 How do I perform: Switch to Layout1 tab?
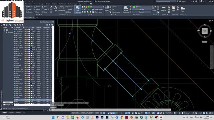click(x=11, y=113)
